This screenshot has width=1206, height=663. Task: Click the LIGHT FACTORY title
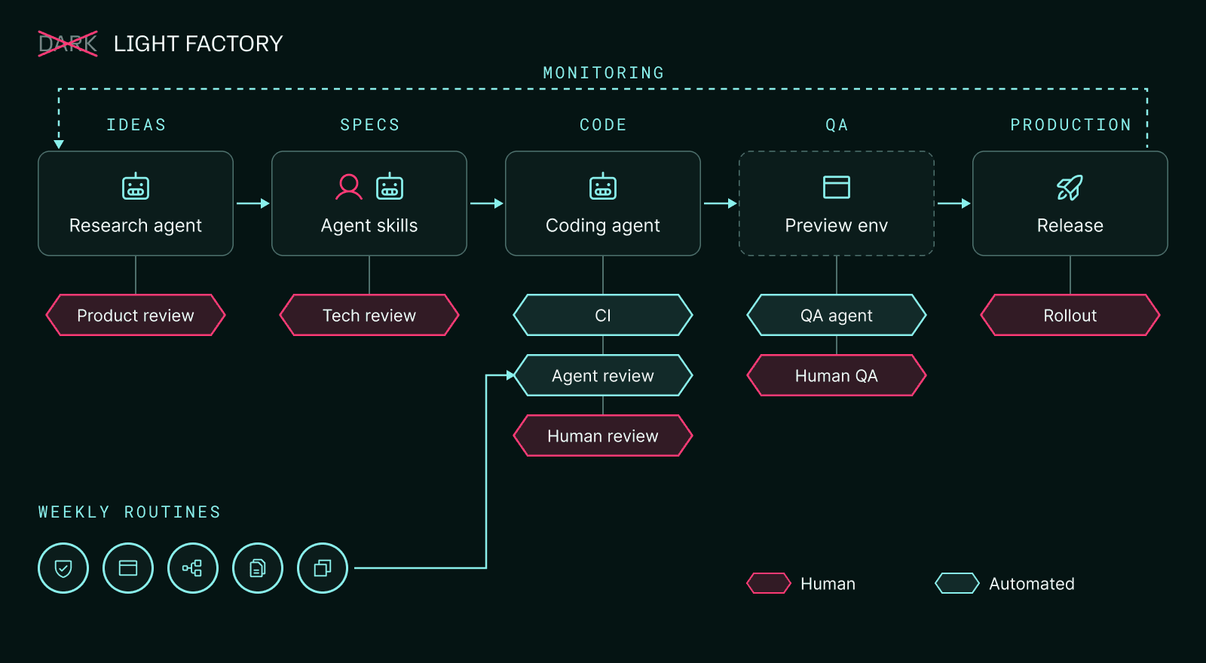point(198,44)
